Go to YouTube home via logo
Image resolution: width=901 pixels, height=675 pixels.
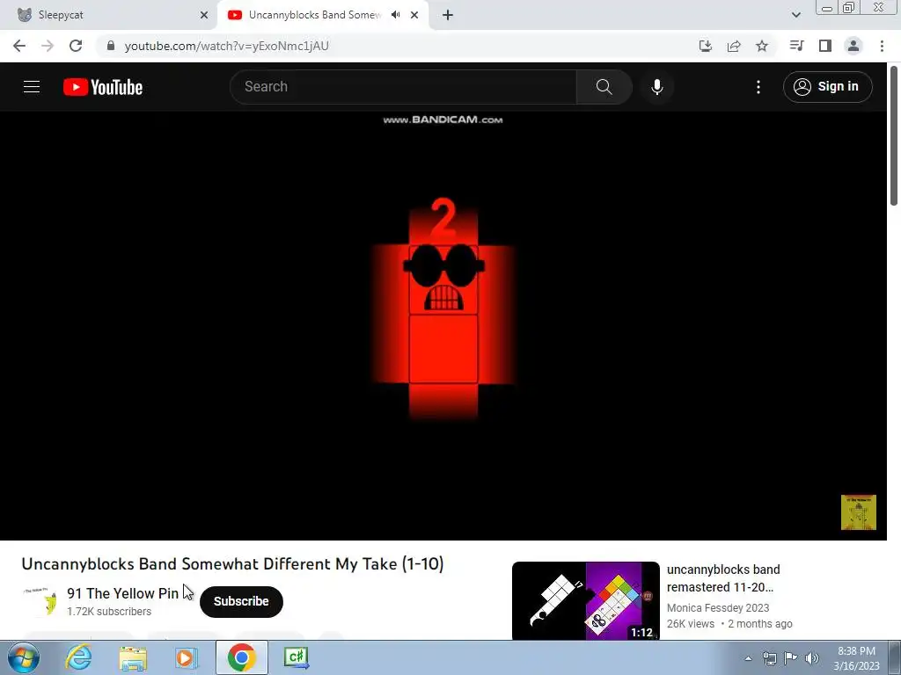(x=103, y=87)
